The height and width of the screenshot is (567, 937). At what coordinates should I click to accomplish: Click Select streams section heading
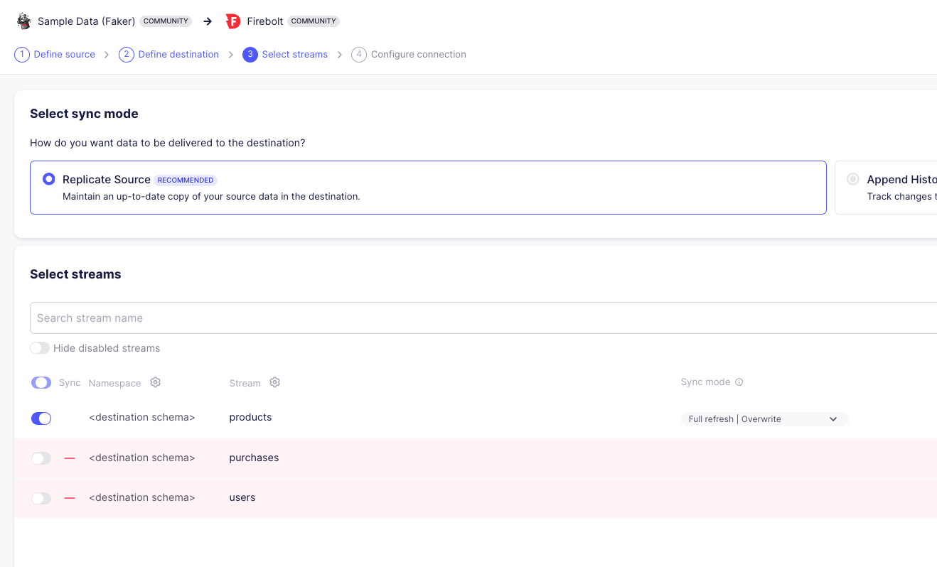75,274
